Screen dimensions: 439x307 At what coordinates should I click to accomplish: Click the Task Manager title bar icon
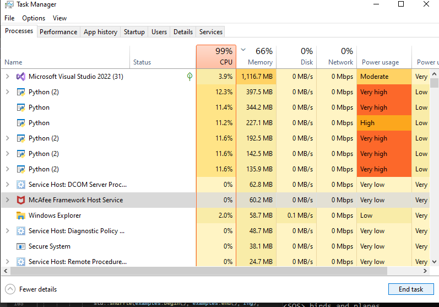(8, 5)
